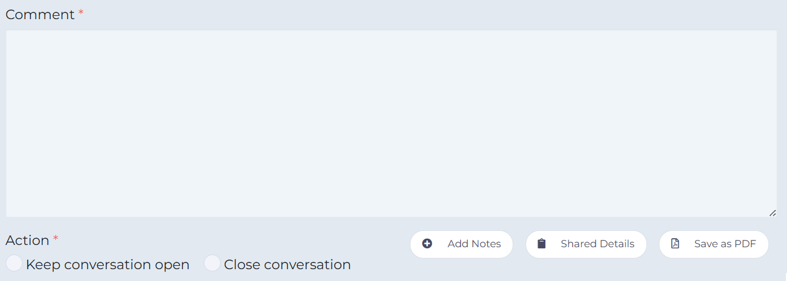Click the "Add Notes" button text
This screenshot has height=281, width=787.
point(474,244)
